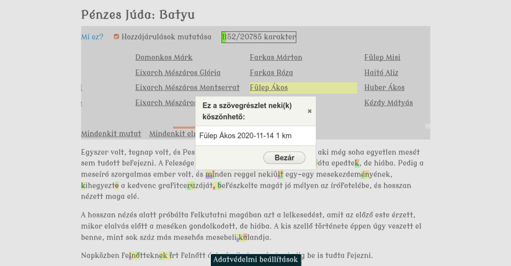This screenshot has height=266, width=511.
Task: Select contributor Domonkos Márk
Action: [164, 57]
